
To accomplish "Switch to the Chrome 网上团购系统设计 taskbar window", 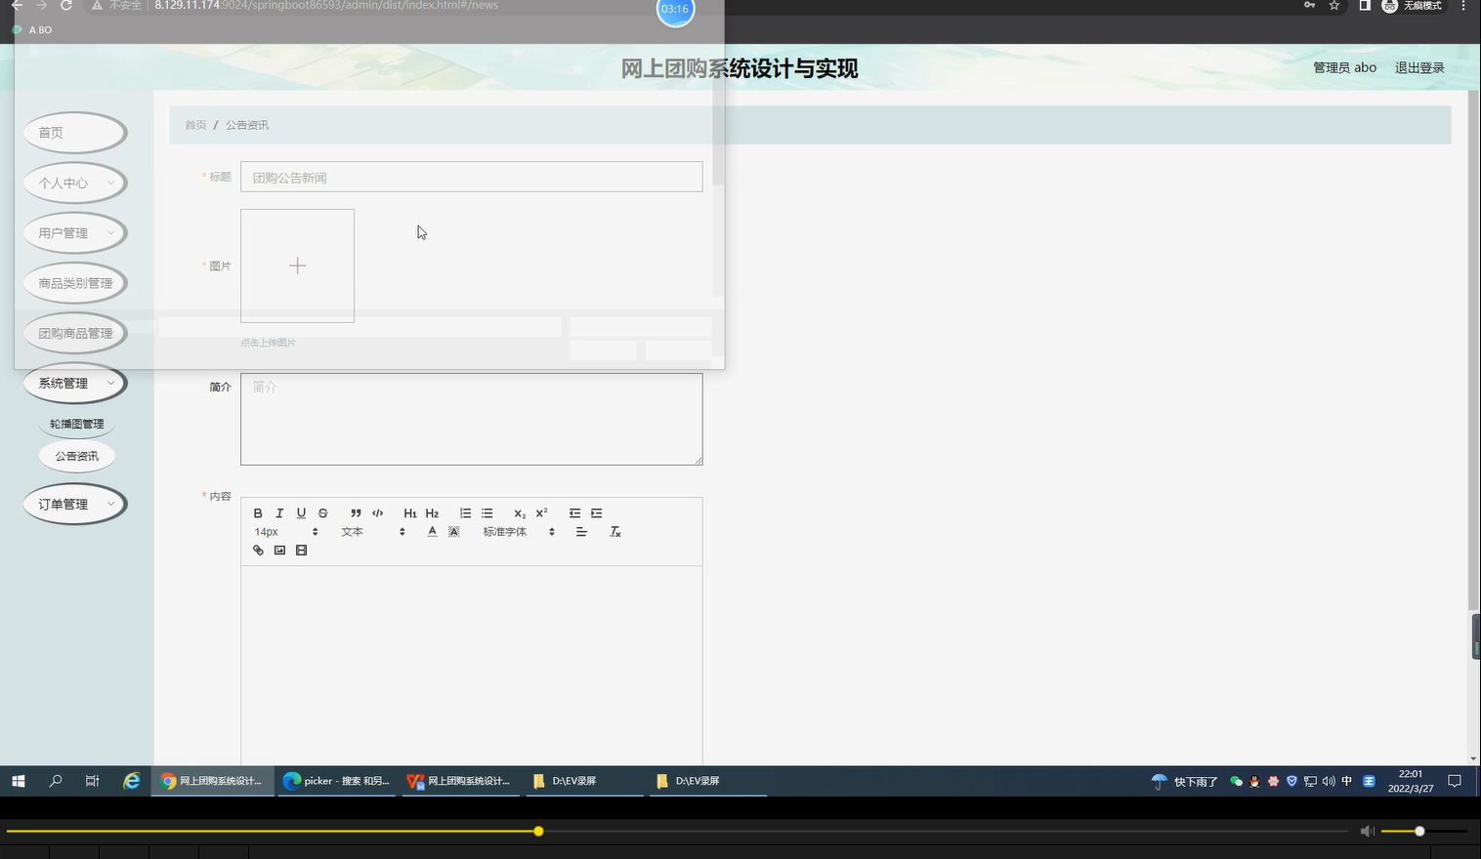I will coord(212,781).
